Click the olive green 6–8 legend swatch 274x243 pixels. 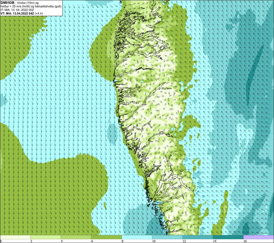pos(106,237)
